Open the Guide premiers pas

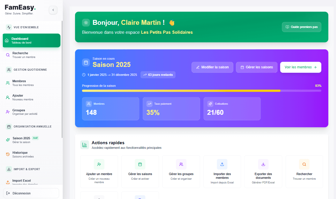click(301, 27)
